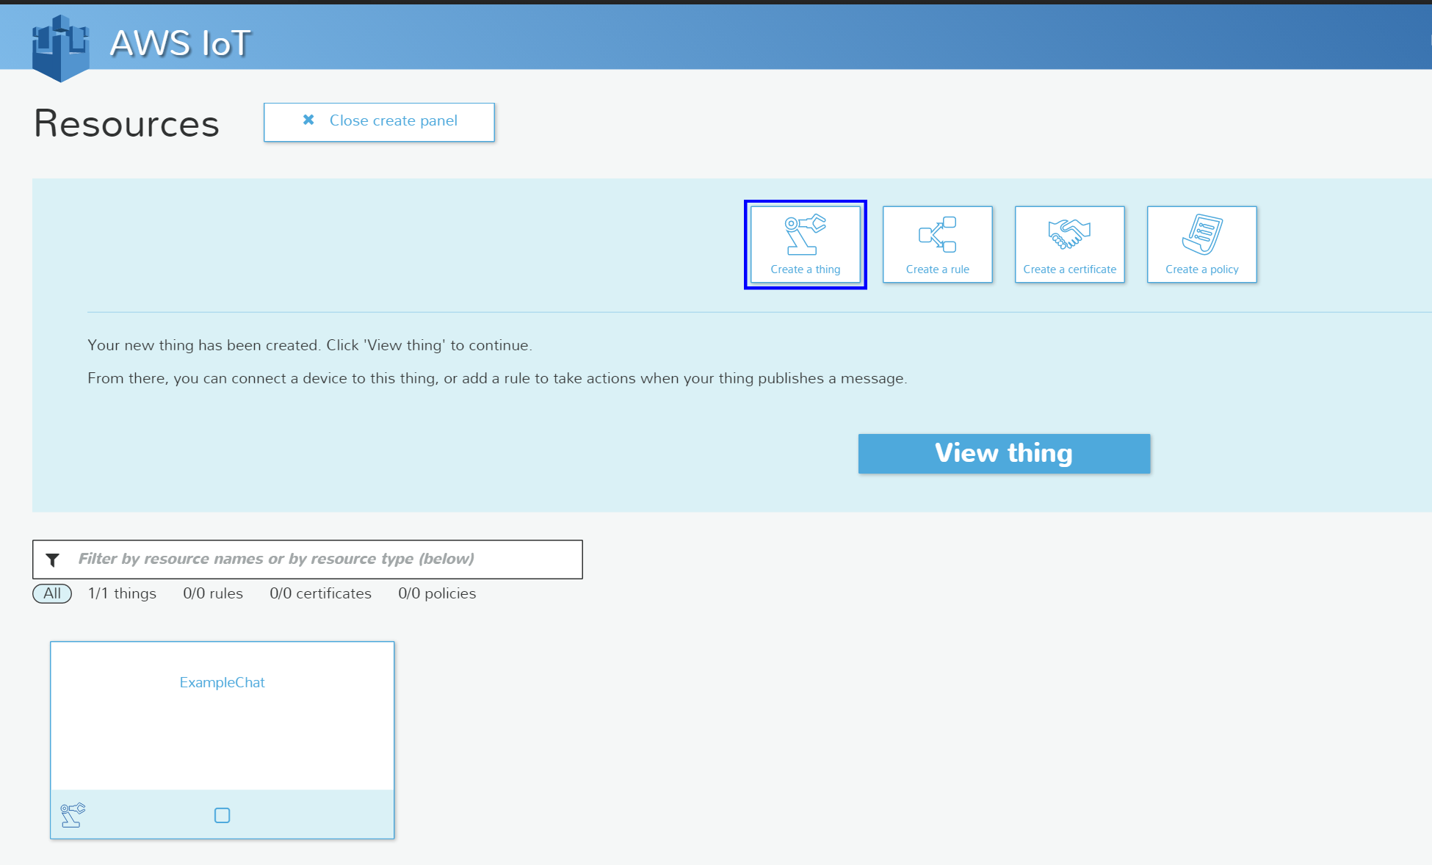Click the X icon in Close create panel

pyautogui.click(x=308, y=120)
